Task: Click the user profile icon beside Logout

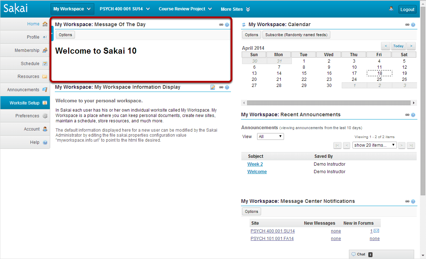Action: click(x=391, y=9)
